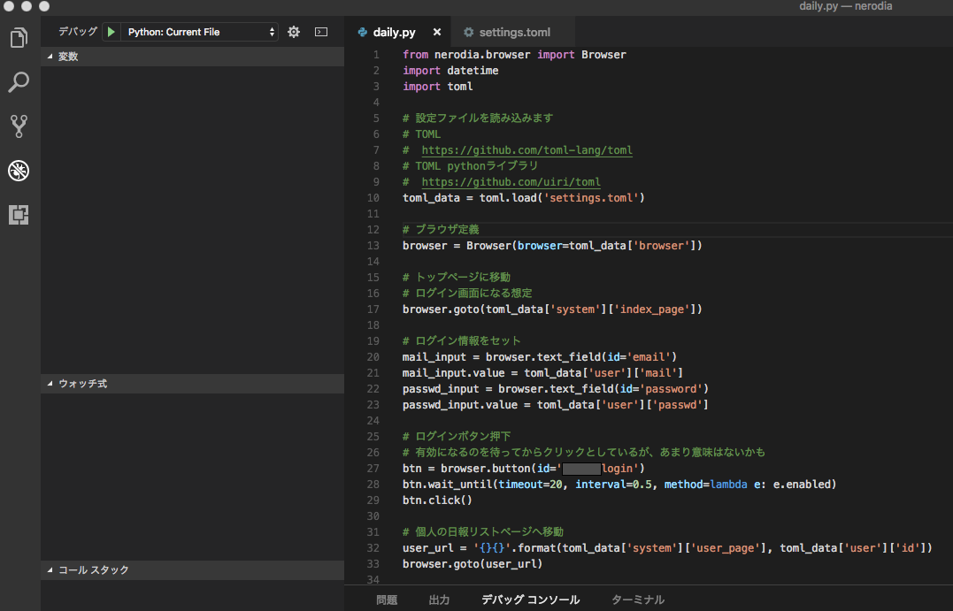This screenshot has width=953, height=611.
Task: Close the daily.py editor tab
Action: [437, 32]
